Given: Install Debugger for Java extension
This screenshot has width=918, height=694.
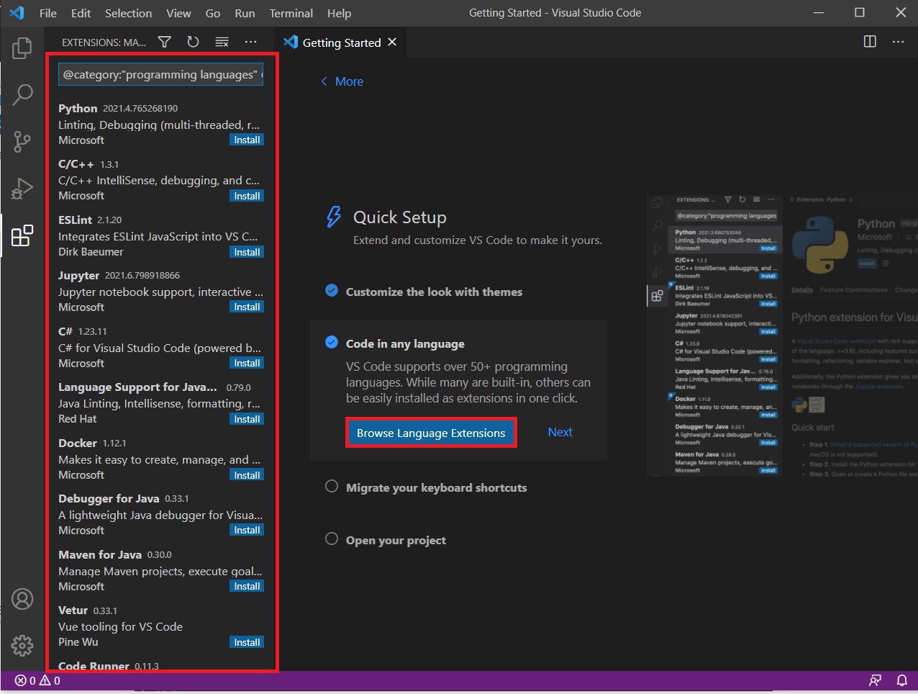Looking at the screenshot, I should pyautogui.click(x=247, y=530).
